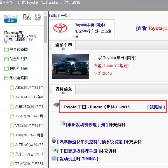Image resolution: width=168 pixels, height=168 pixels.
Task: Open A-TRAC(2017年8 wiring entry
Action: coord(29,97)
